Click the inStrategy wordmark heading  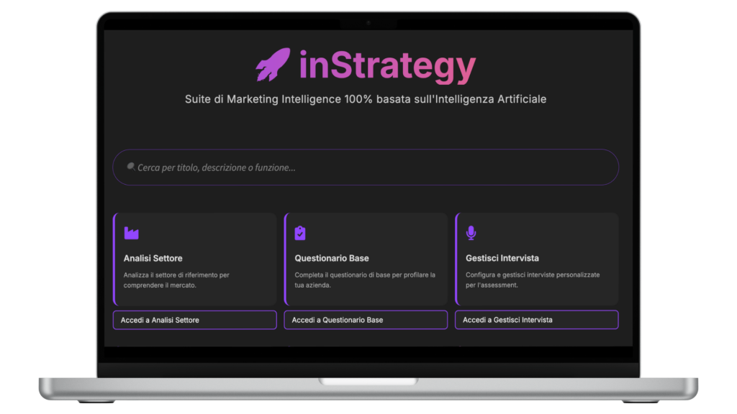coord(387,66)
